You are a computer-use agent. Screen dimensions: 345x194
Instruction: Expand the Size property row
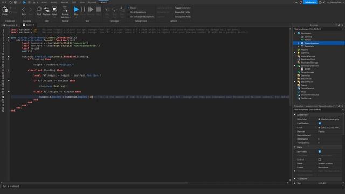[295, 183]
